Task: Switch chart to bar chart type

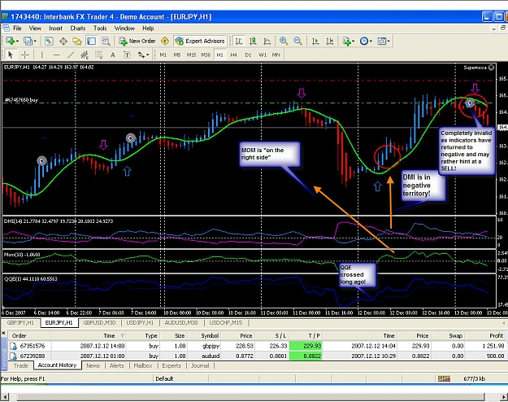Action: click(239, 42)
